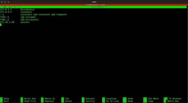
Task: Click the ff02::1 address text
Action: pos(5,17)
